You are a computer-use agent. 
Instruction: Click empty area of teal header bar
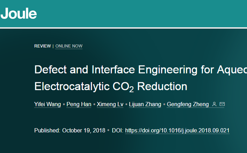[140, 13]
